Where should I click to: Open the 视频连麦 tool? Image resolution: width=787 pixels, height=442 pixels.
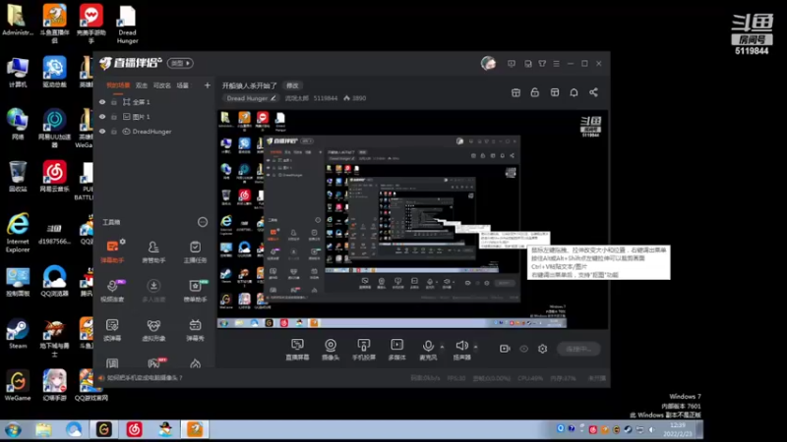[112, 291]
